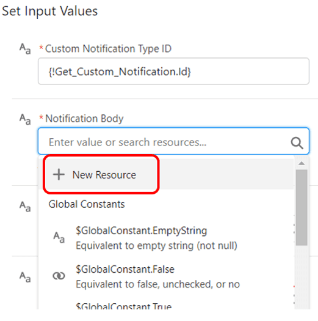Click the lowest Aa field icon on left
This screenshot has height=321, width=318.
(25, 277)
